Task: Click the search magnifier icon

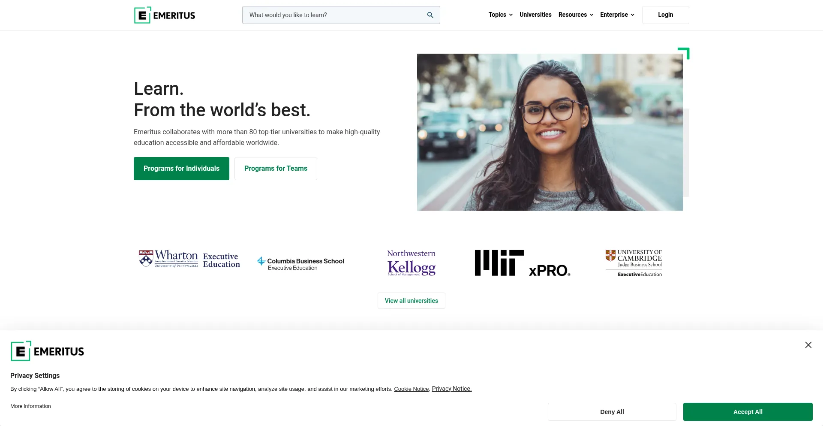Action: pyautogui.click(x=430, y=15)
